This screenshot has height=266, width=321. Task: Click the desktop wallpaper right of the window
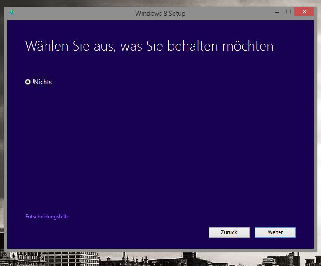coord(319,131)
